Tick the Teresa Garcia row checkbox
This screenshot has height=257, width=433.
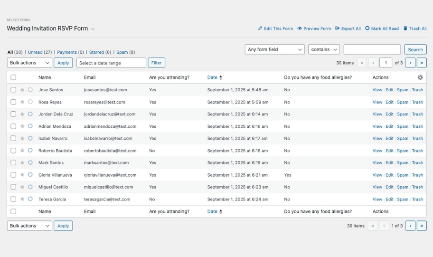(x=13, y=199)
